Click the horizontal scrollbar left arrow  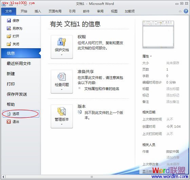pos(3,177)
